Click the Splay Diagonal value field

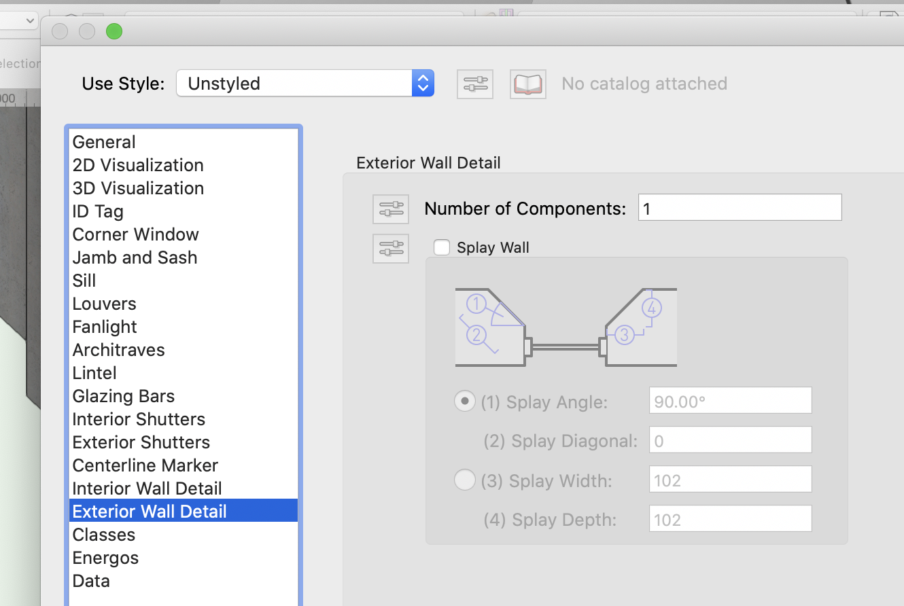pos(730,440)
